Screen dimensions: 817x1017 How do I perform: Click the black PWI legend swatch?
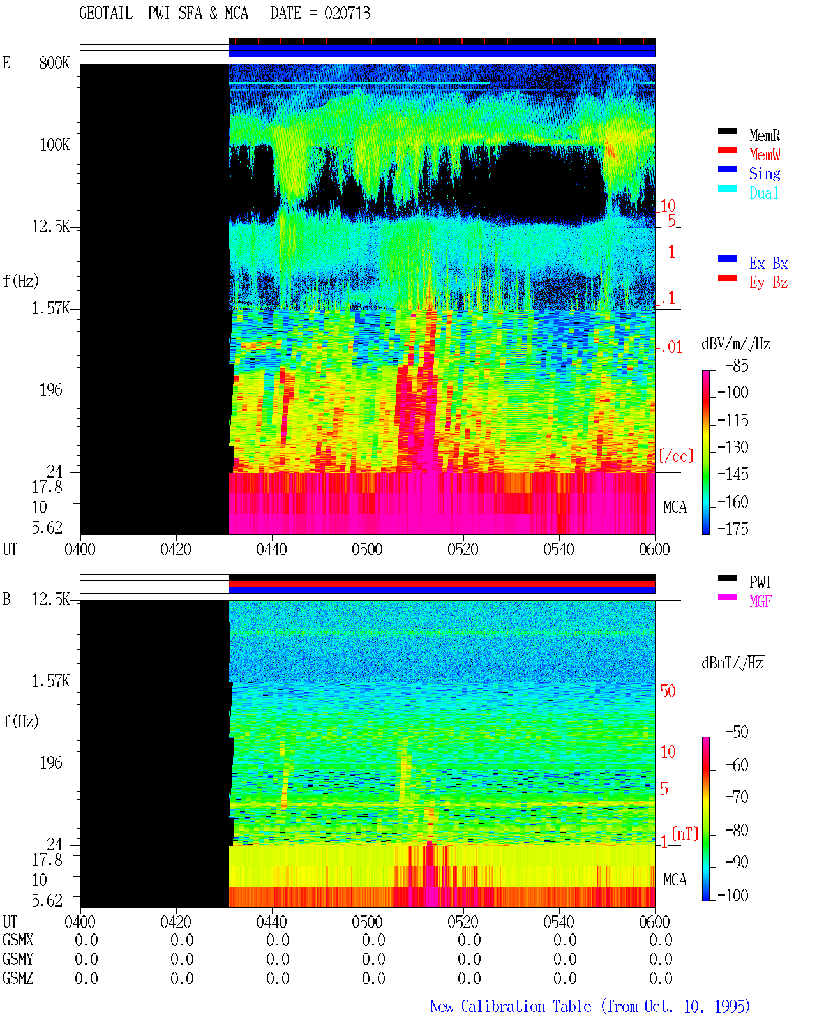pyautogui.click(x=728, y=578)
